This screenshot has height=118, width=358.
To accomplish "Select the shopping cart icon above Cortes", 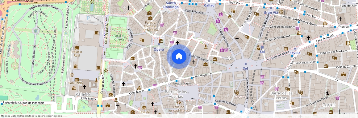I will click(337, 98).
